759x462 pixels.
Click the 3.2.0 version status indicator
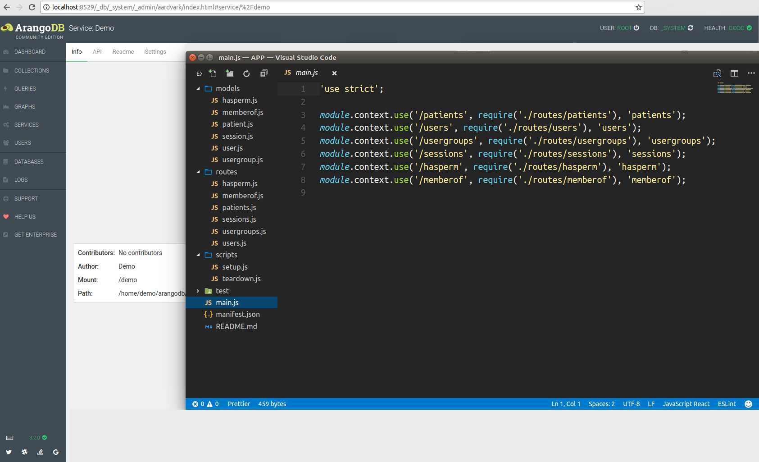click(38, 438)
